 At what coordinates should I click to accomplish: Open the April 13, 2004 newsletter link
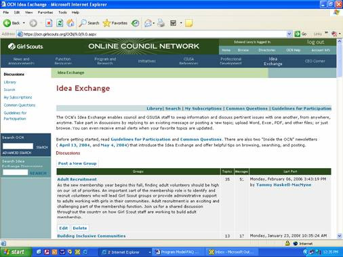(x=75, y=145)
